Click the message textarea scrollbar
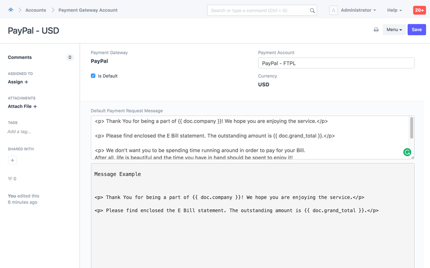The image size is (430, 268). [411, 128]
